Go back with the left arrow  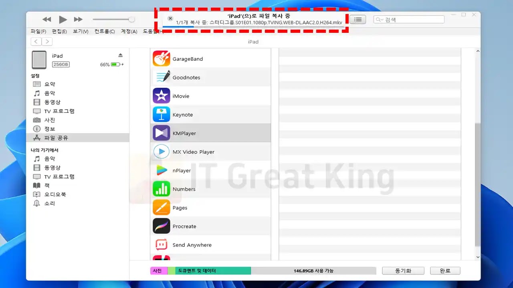click(36, 42)
